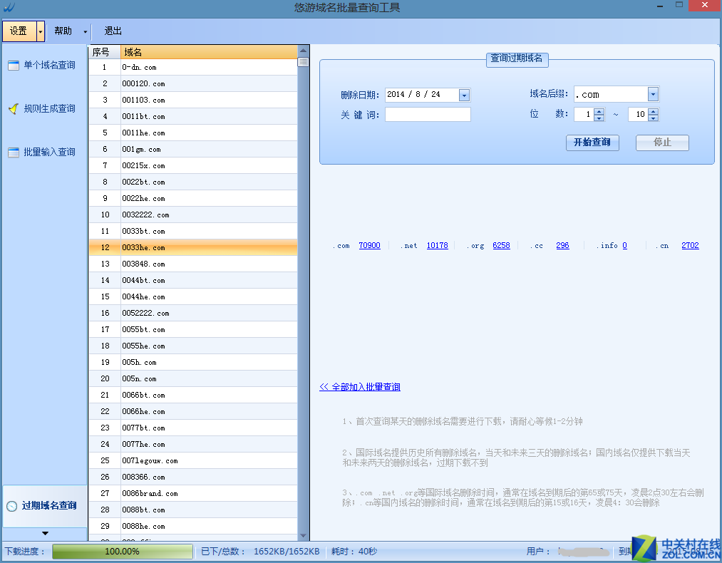Image resolution: width=722 pixels, height=563 pixels.
Task: Select row 0052222.com
Action: (x=193, y=313)
